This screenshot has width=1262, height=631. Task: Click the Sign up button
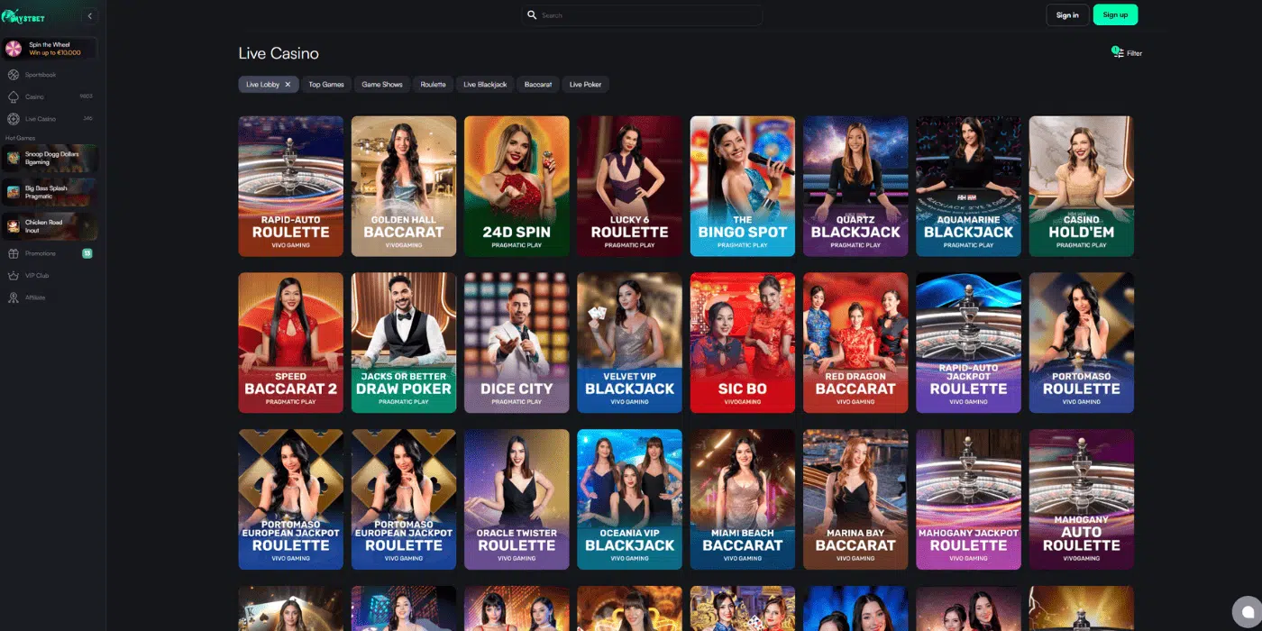click(x=1115, y=15)
